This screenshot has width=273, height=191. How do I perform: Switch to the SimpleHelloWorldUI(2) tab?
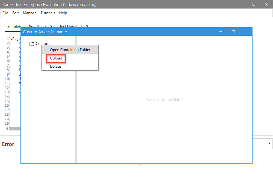pyautogui.click(x=26, y=26)
